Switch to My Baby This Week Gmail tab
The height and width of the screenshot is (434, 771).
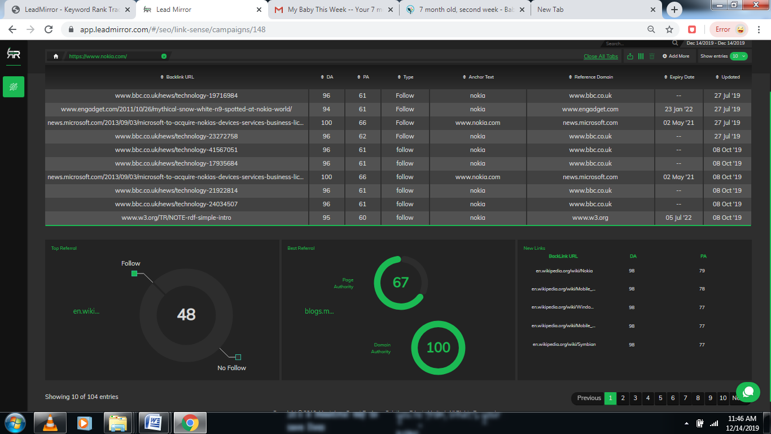pos(334,10)
